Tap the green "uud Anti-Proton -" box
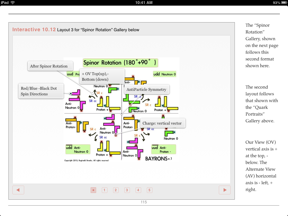This screenshot has width=288, height=216. click(x=163, y=149)
